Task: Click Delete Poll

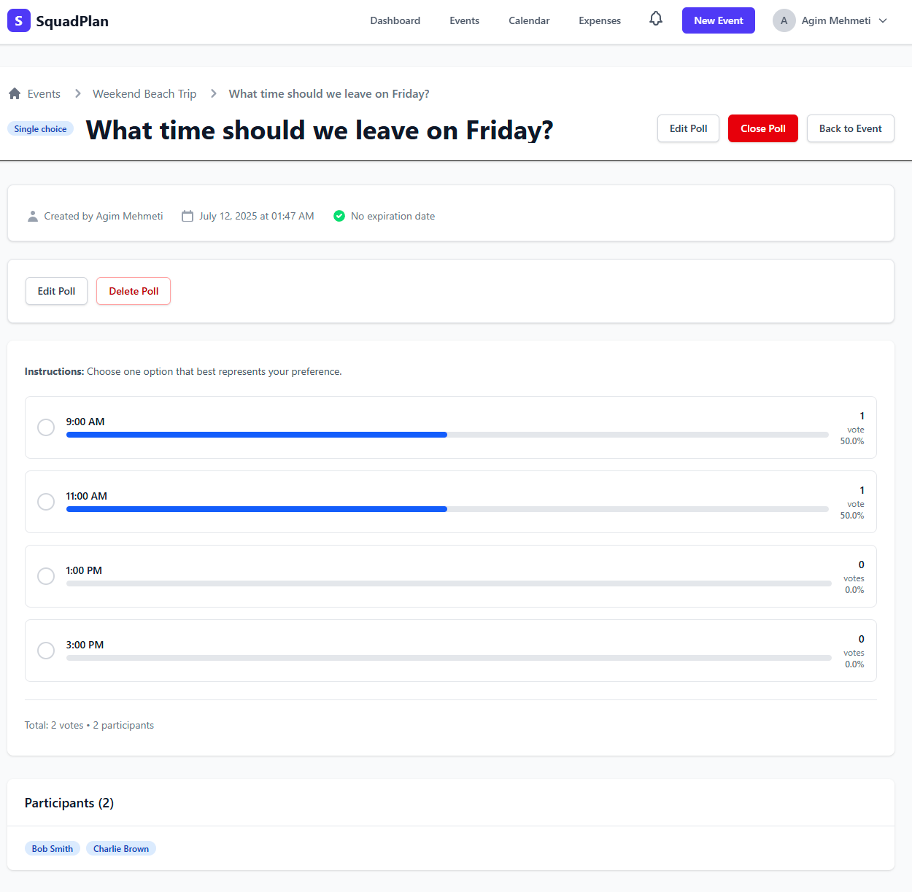Action: [133, 291]
